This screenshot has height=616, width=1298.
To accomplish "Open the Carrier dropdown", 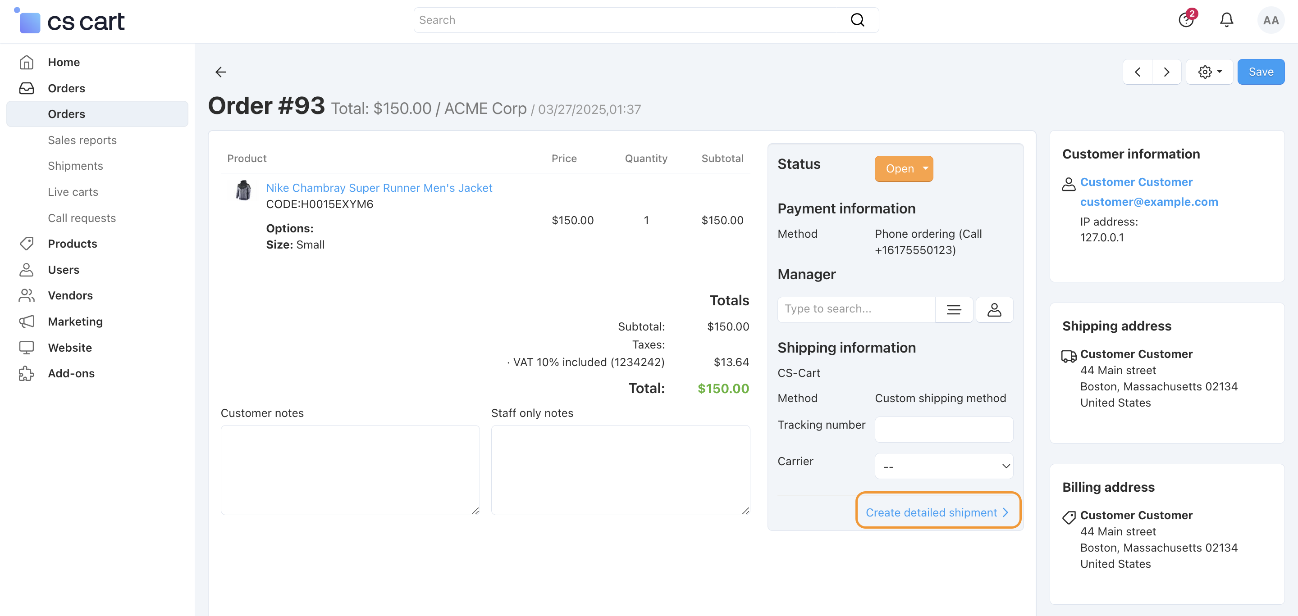I will 944,466.
